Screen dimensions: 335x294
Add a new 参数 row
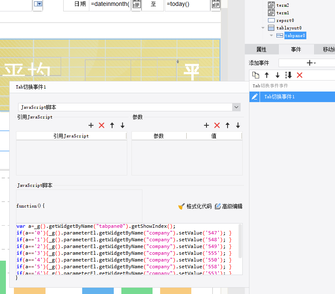[206, 125]
